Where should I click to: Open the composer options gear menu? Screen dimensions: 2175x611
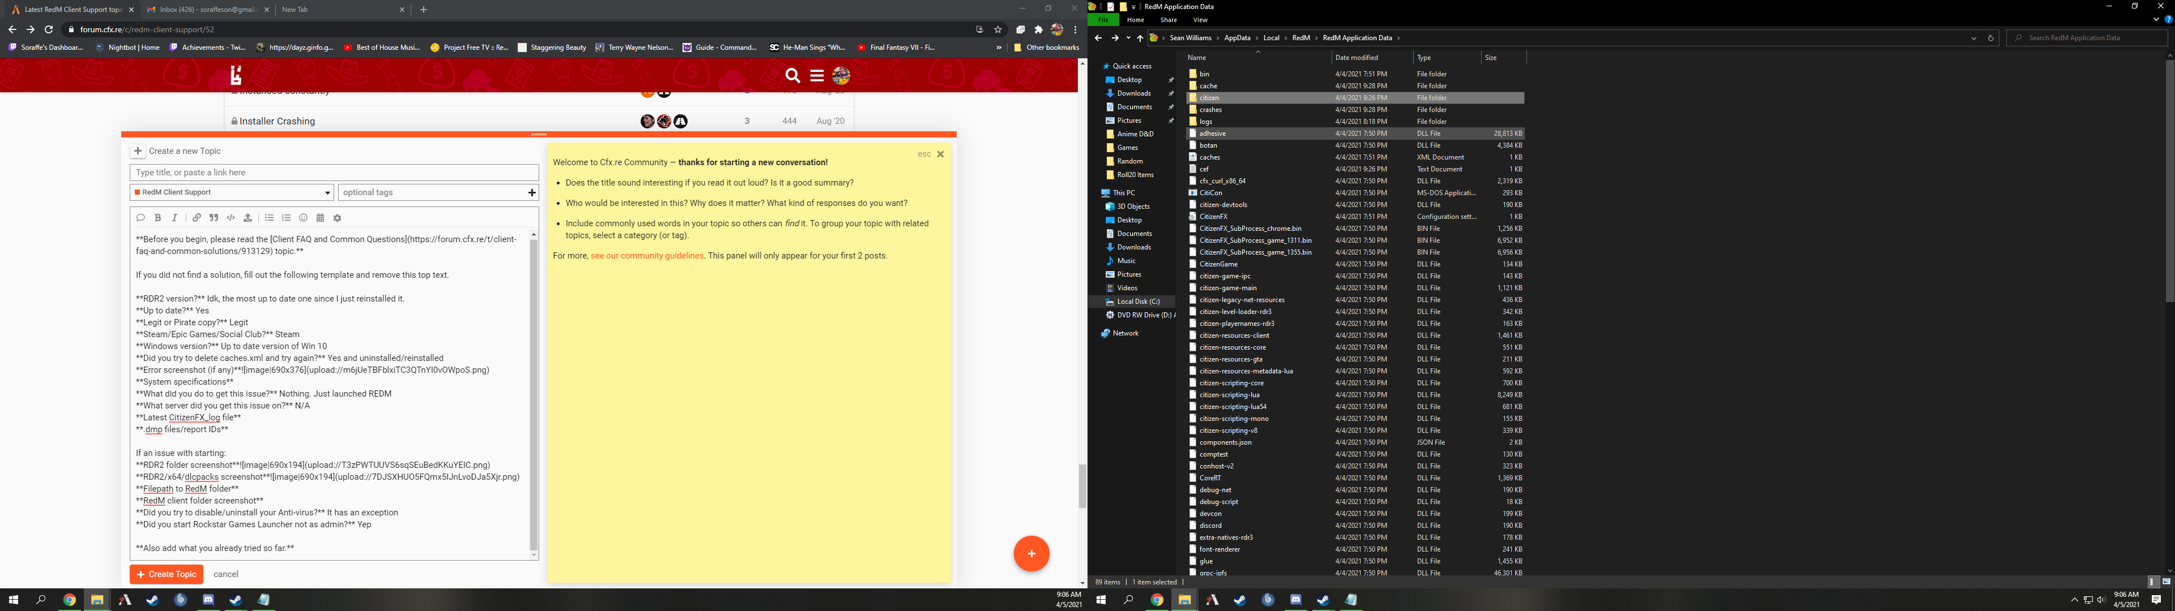[x=338, y=218]
